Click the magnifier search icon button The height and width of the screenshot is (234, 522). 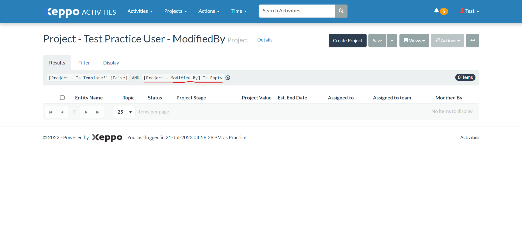tap(341, 11)
